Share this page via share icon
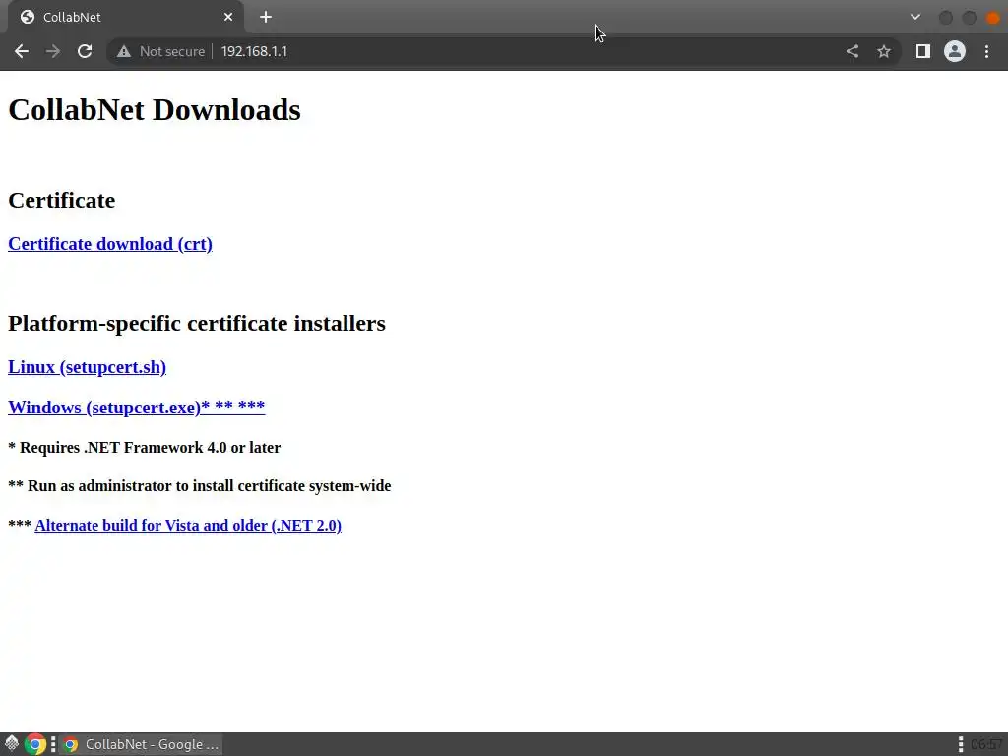 tap(852, 51)
